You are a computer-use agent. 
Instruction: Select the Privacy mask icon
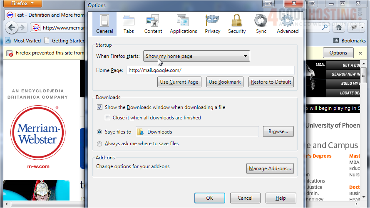click(212, 24)
